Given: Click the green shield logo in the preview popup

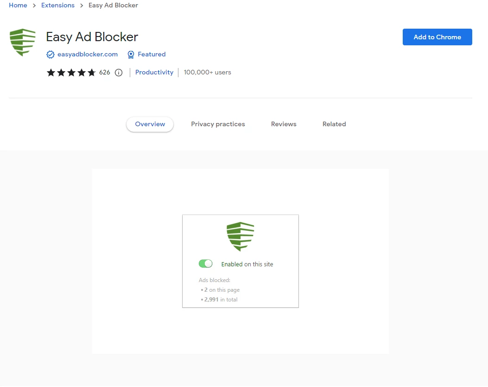Looking at the screenshot, I should point(240,236).
